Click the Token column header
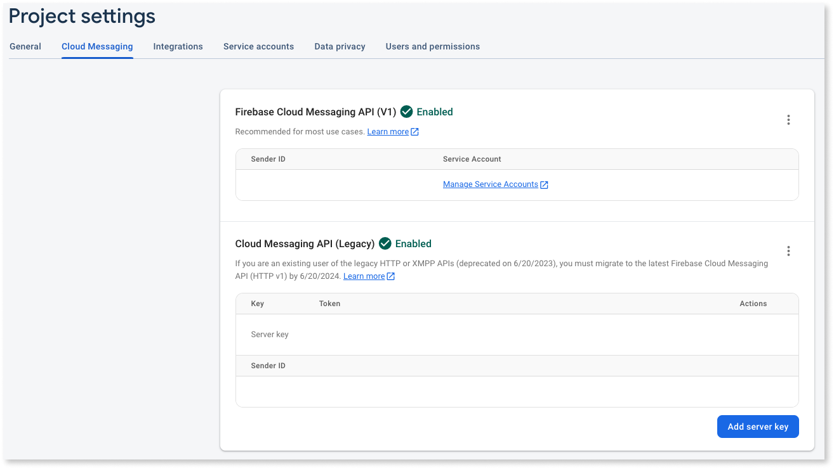The image size is (834, 469). tap(329, 304)
